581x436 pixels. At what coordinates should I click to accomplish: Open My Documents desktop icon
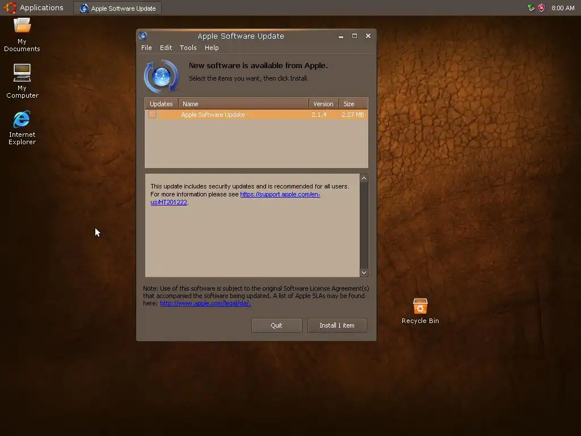pos(22,34)
